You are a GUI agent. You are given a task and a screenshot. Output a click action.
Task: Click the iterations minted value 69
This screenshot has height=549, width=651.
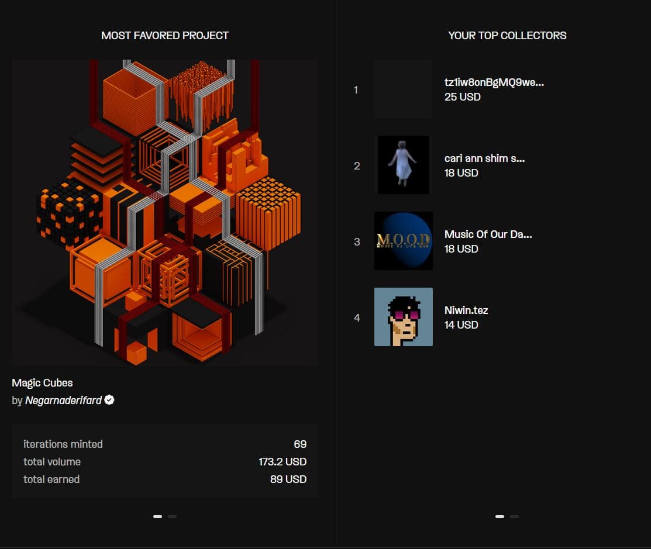click(x=300, y=444)
